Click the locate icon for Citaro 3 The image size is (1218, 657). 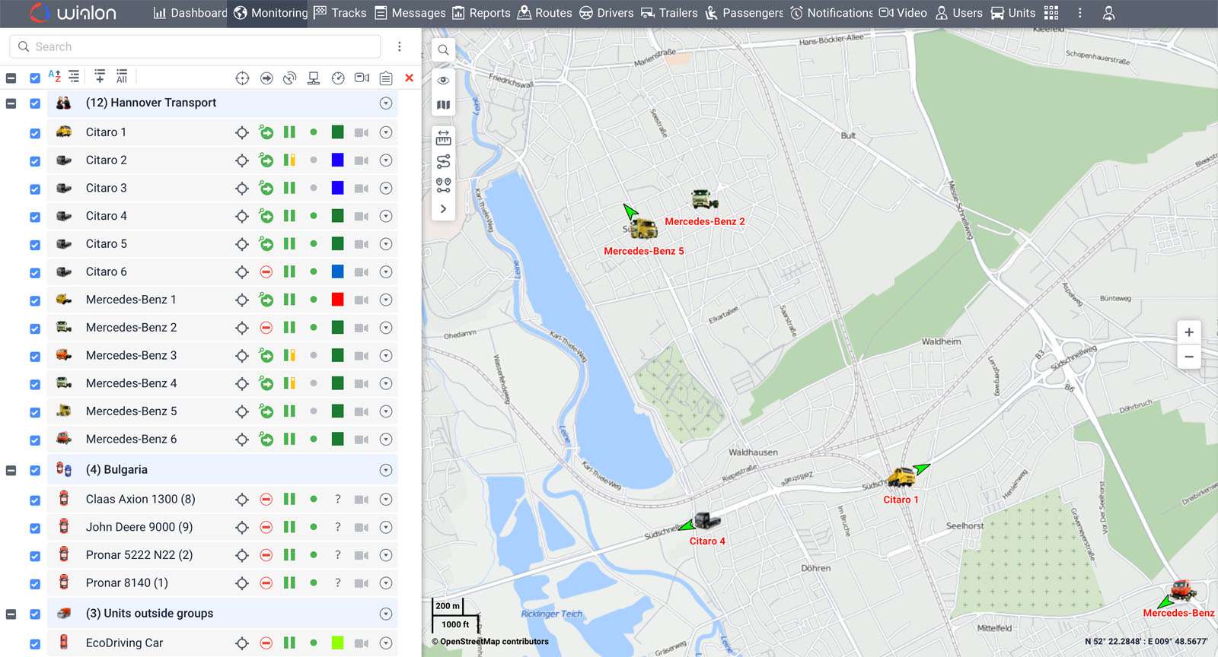pos(242,189)
